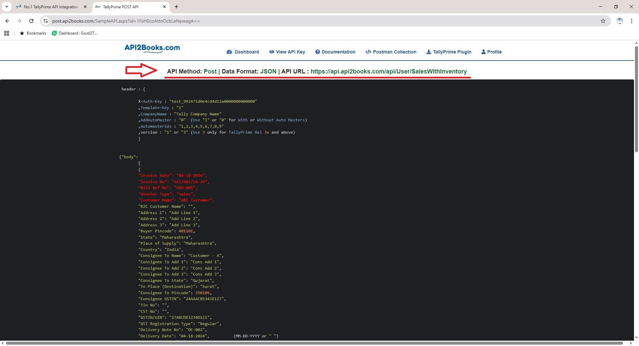Open site information icon in address bar
Screen dimensions: 639x346
pyautogui.click(x=46, y=21)
